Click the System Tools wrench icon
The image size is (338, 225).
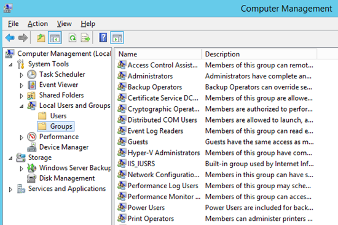21,64
